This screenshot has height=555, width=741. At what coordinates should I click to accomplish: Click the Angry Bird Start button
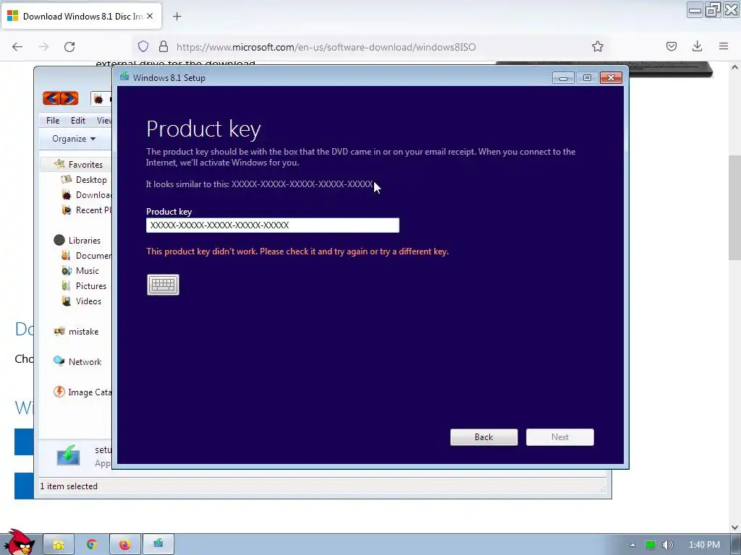click(x=19, y=543)
